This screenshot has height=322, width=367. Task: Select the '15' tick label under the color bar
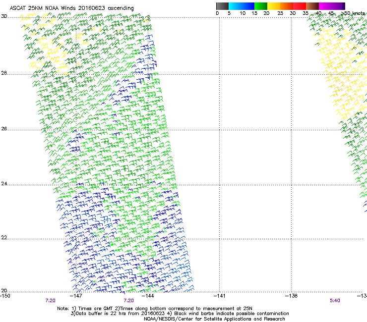254,13
